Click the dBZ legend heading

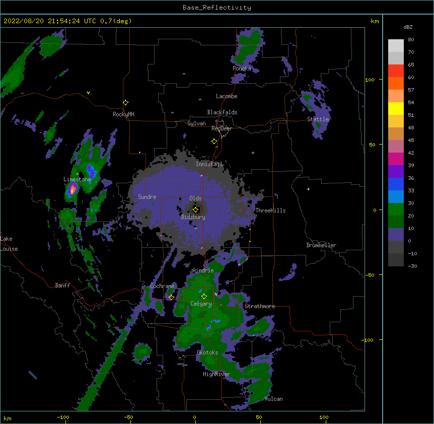(x=408, y=27)
